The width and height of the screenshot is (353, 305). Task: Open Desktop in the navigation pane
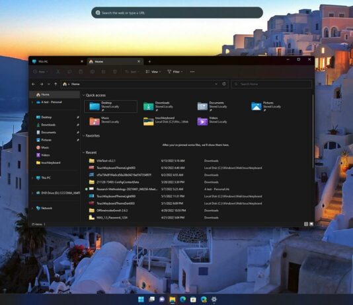point(46,118)
